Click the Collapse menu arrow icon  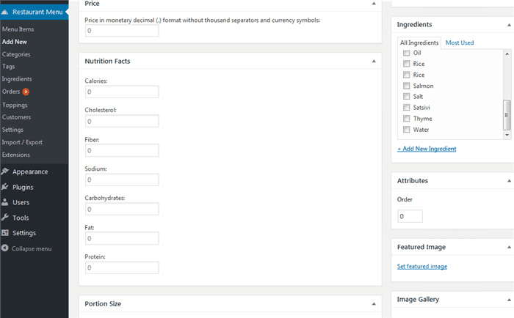coord(6,248)
